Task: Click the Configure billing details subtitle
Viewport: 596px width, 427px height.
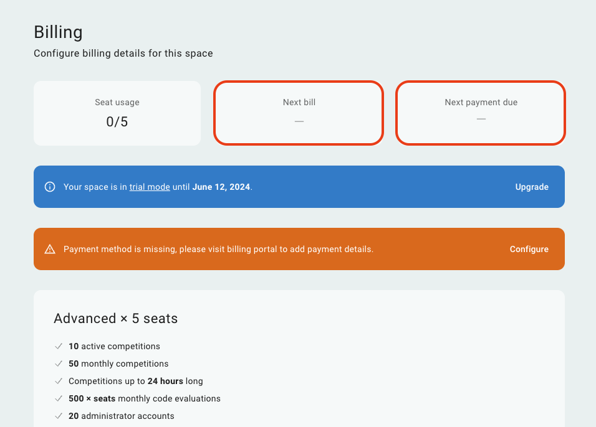Action: 123,54
